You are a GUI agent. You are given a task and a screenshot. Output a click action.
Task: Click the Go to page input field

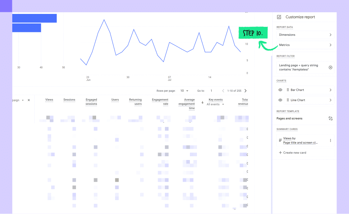(x=211, y=91)
